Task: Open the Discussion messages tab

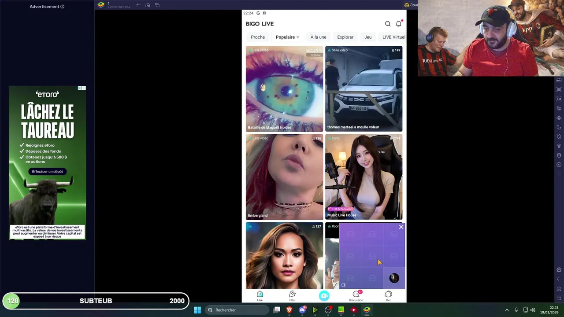Action: coord(356,296)
